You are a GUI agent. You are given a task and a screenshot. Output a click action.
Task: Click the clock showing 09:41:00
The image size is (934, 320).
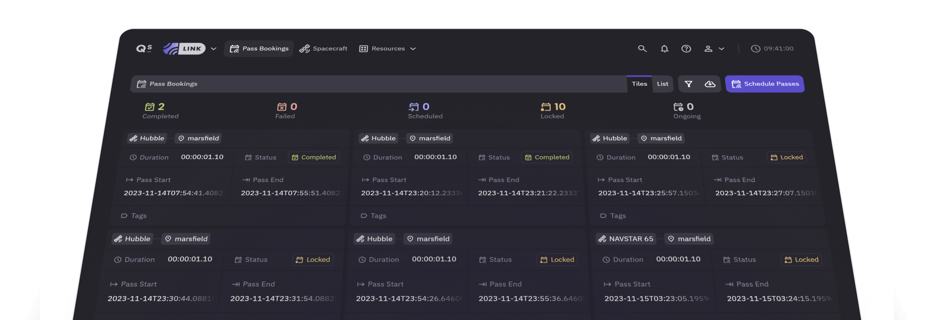coord(772,49)
